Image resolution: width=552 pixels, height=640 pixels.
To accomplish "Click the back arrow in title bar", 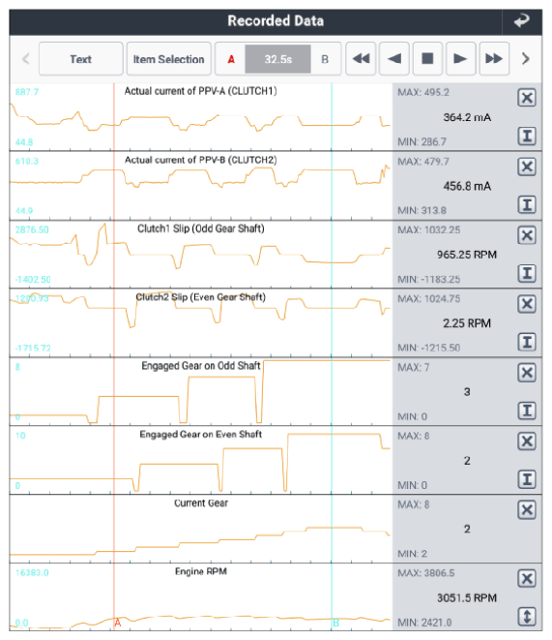I will tap(521, 21).
